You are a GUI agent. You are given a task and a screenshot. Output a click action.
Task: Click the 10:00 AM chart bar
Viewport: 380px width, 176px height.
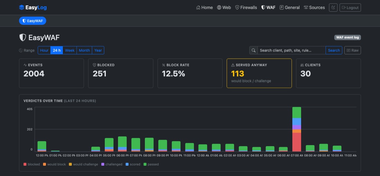click(337, 149)
